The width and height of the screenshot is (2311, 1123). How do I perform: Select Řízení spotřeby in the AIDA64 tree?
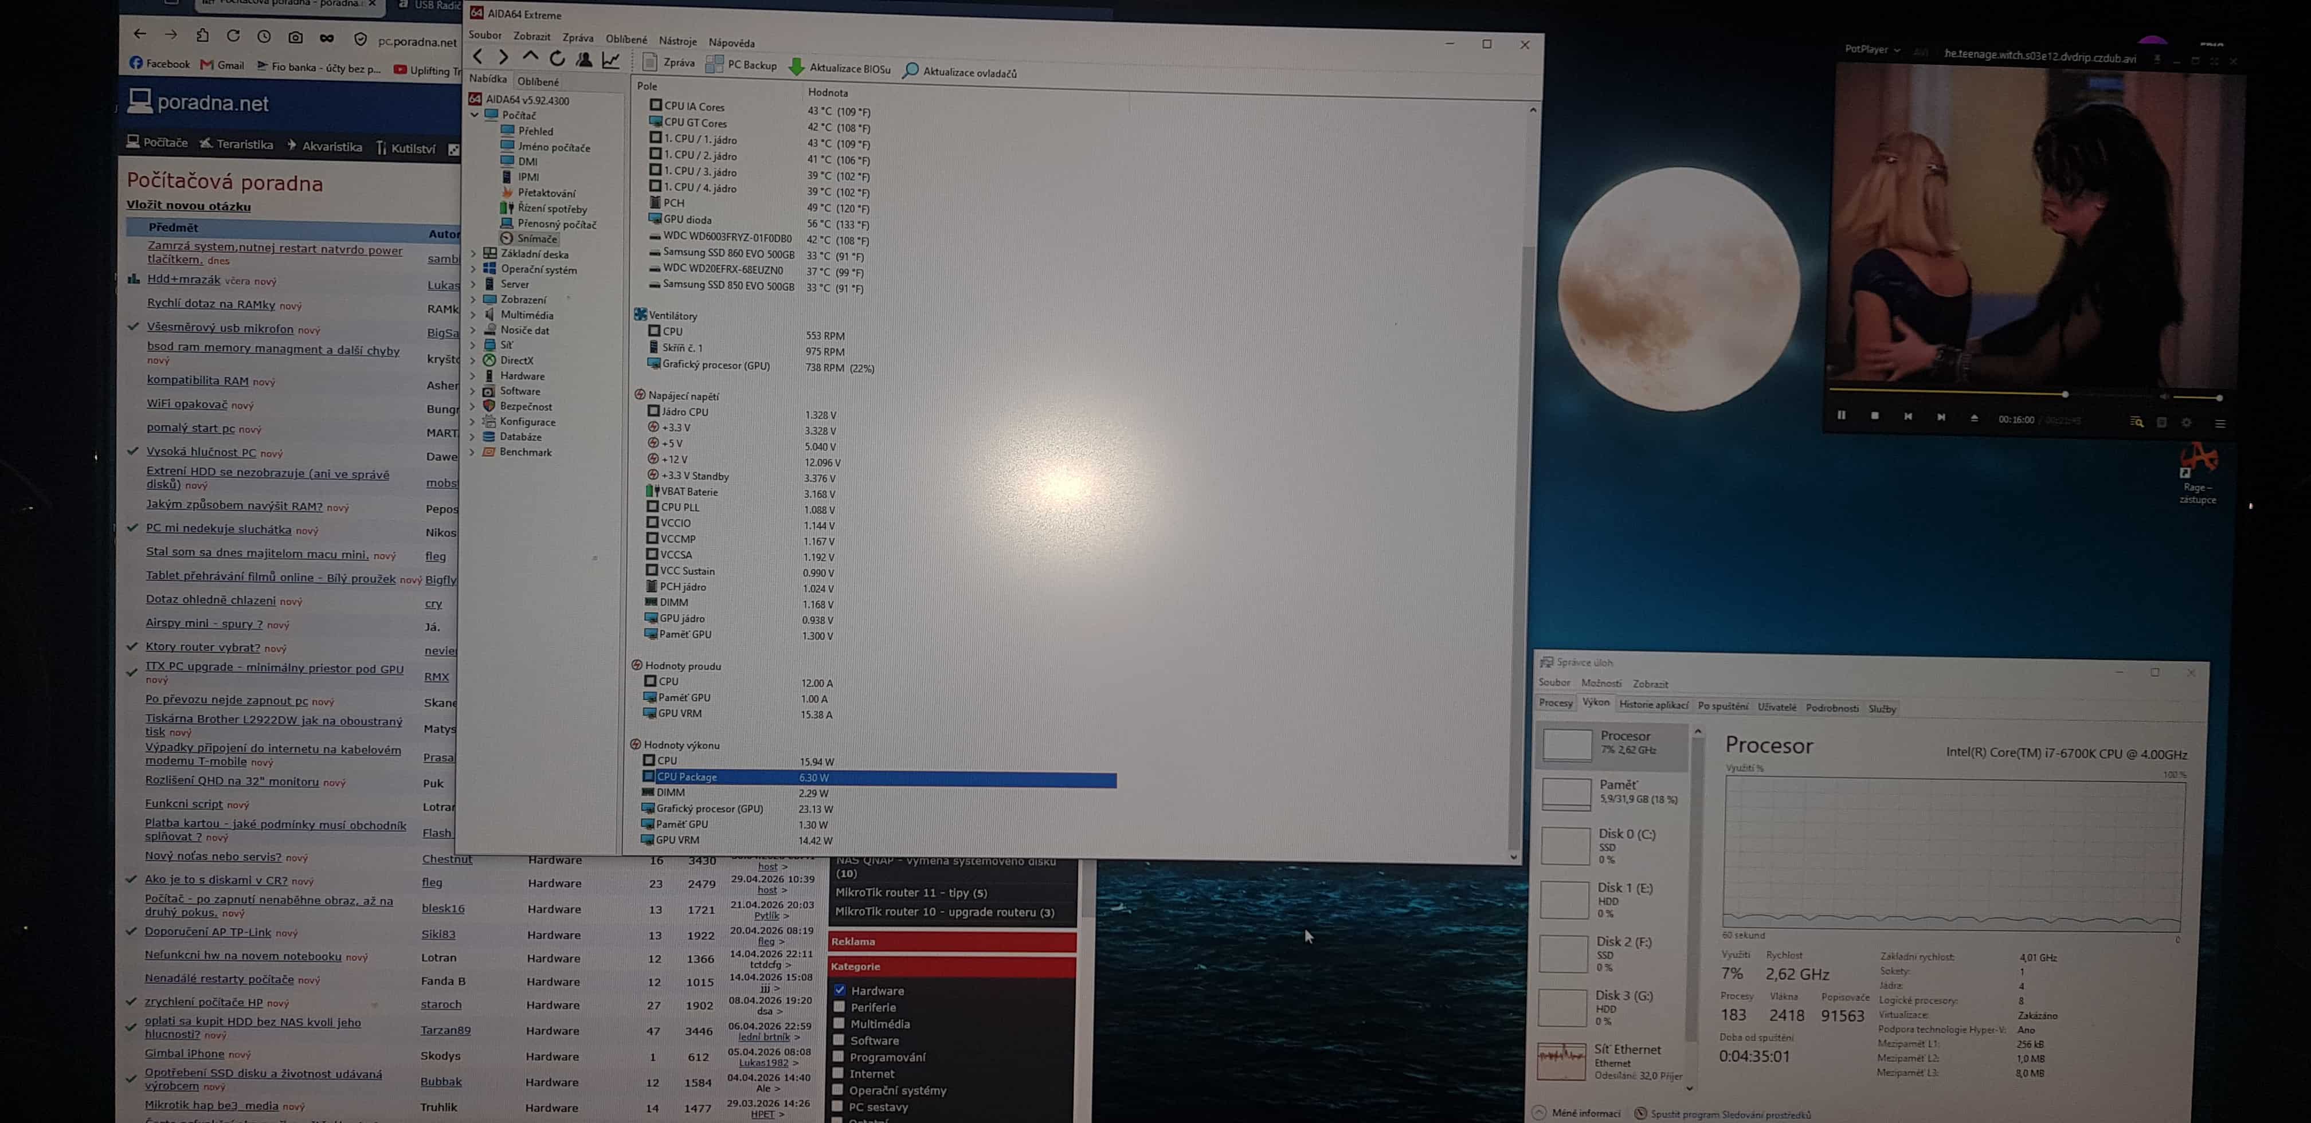(x=544, y=208)
